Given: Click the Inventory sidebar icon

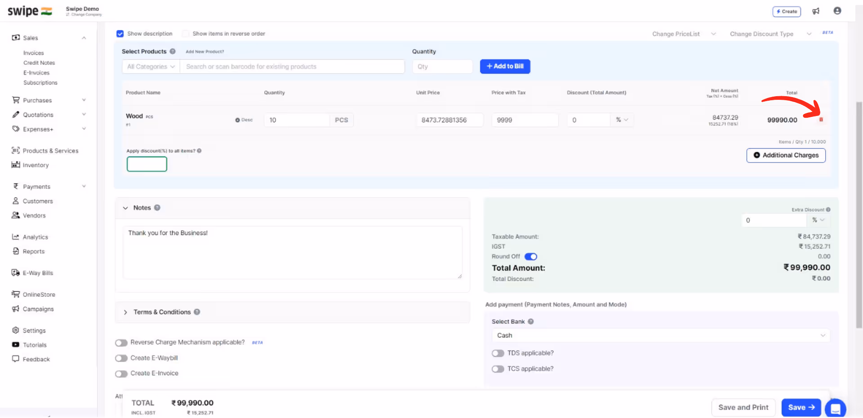Looking at the screenshot, I should [16, 165].
